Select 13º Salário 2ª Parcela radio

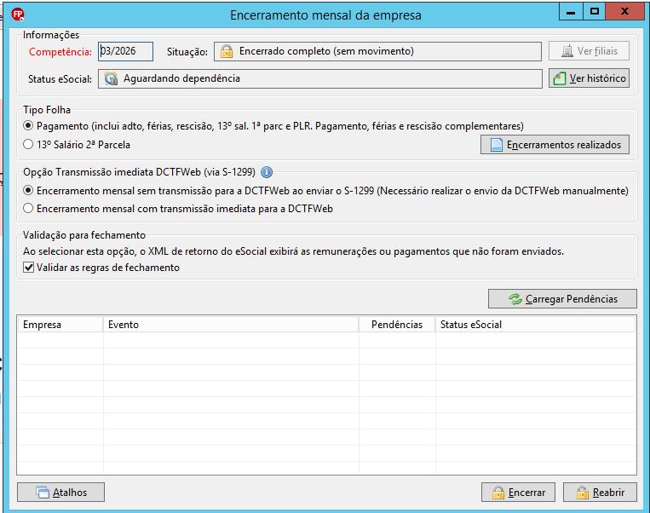28,144
